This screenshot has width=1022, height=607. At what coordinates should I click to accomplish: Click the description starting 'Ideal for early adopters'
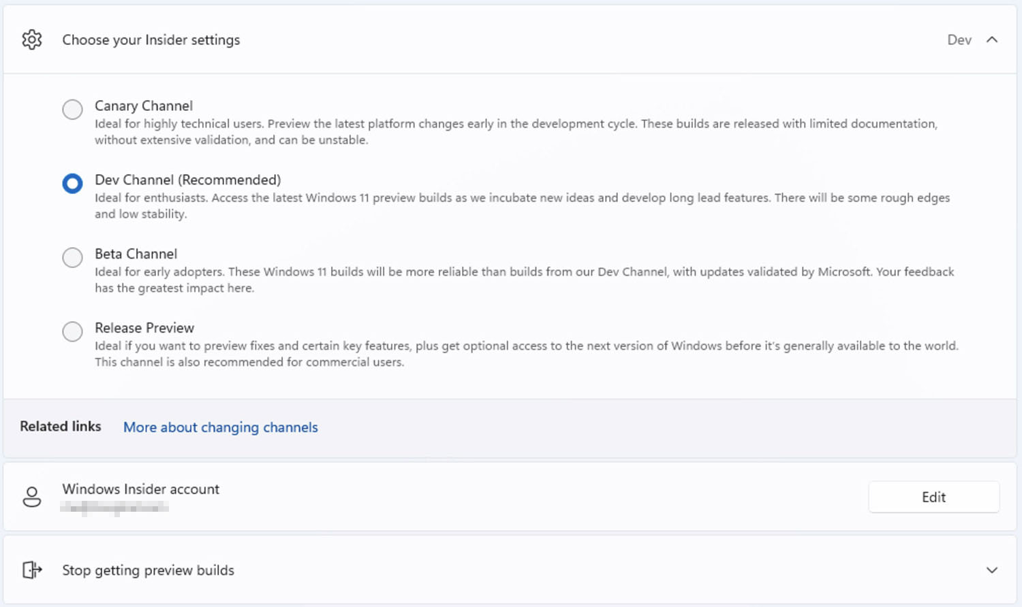coord(525,280)
